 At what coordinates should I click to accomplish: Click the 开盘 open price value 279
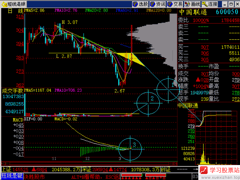pos(236,80)
